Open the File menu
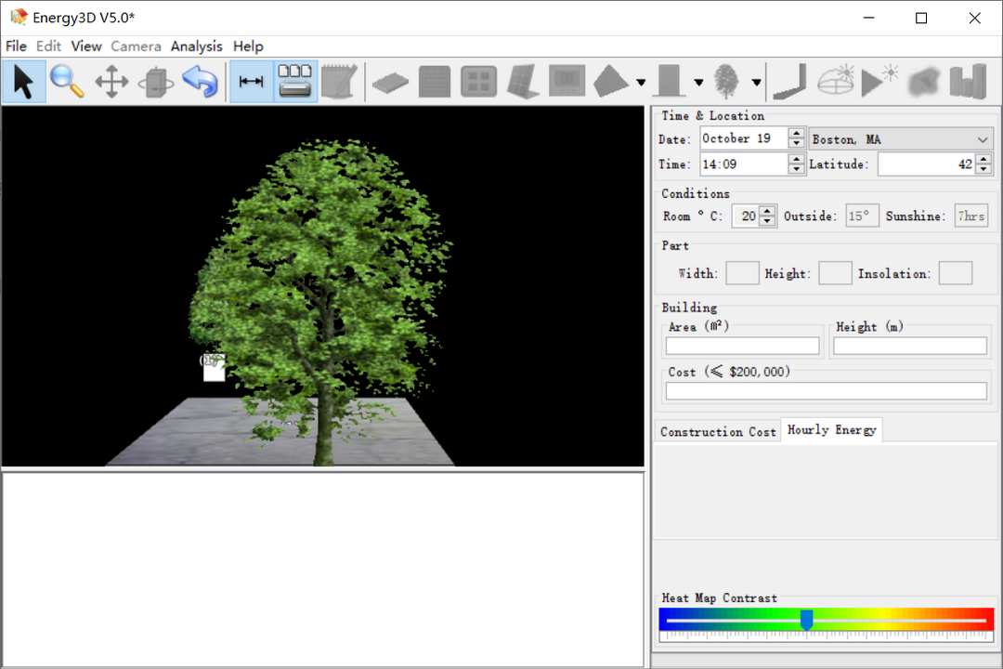Viewport: 1003px width, 669px height. point(16,46)
